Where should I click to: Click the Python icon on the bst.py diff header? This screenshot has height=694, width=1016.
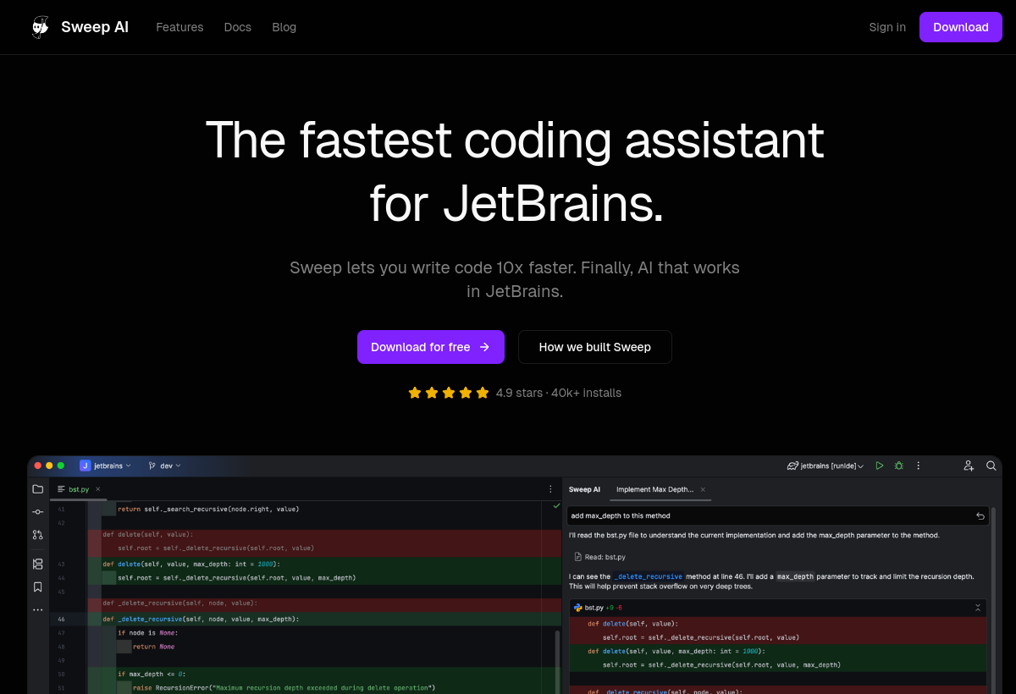point(577,608)
